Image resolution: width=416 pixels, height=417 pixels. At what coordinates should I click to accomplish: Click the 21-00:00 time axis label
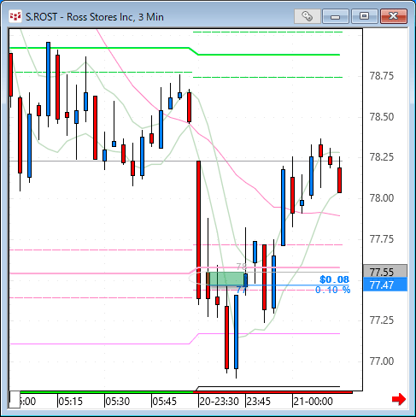[313, 402]
